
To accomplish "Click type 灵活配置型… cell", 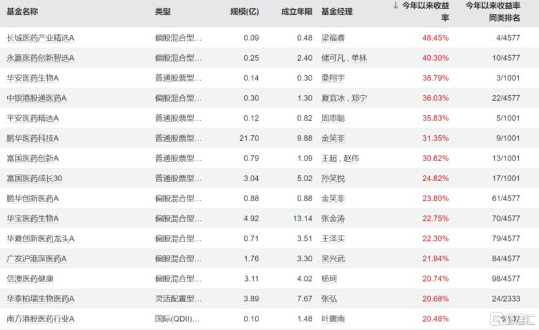I will click(x=178, y=299).
